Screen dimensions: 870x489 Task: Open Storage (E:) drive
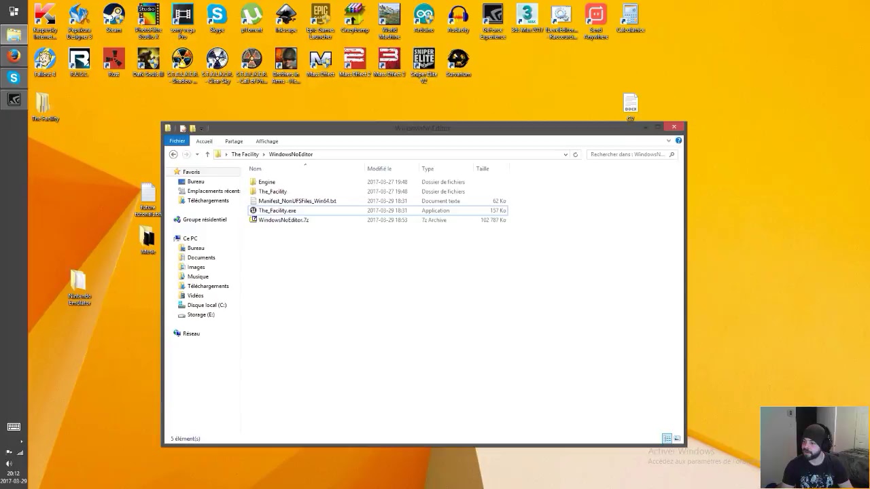tap(201, 314)
